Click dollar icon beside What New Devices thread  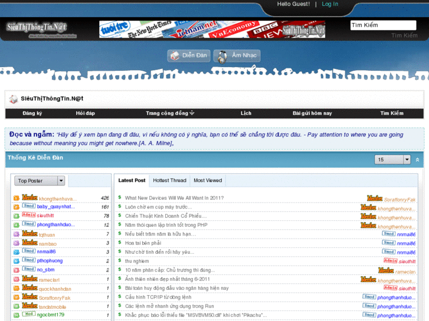pyautogui.click(x=120, y=197)
